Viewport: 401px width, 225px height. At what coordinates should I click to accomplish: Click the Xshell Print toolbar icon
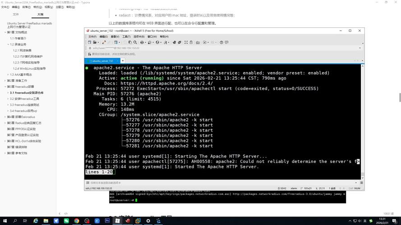click(142, 42)
